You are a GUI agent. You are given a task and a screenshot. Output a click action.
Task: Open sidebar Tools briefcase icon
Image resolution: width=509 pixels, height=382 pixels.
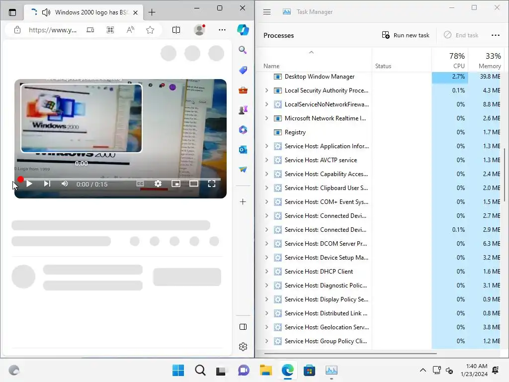[243, 90]
